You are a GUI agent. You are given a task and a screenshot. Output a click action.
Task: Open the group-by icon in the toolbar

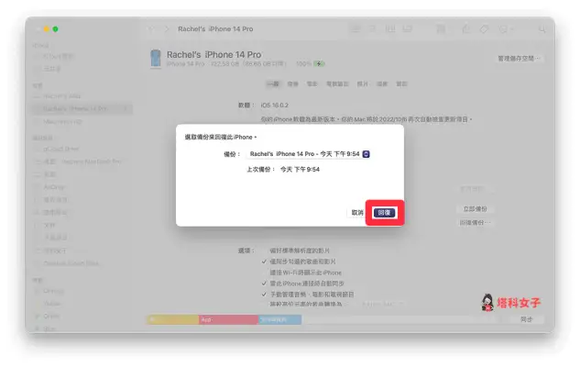[x=441, y=28]
